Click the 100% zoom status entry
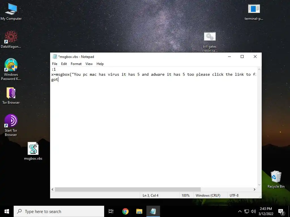 point(185,196)
